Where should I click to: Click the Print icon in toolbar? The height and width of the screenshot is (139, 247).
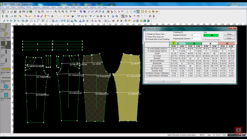coord(20,12)
